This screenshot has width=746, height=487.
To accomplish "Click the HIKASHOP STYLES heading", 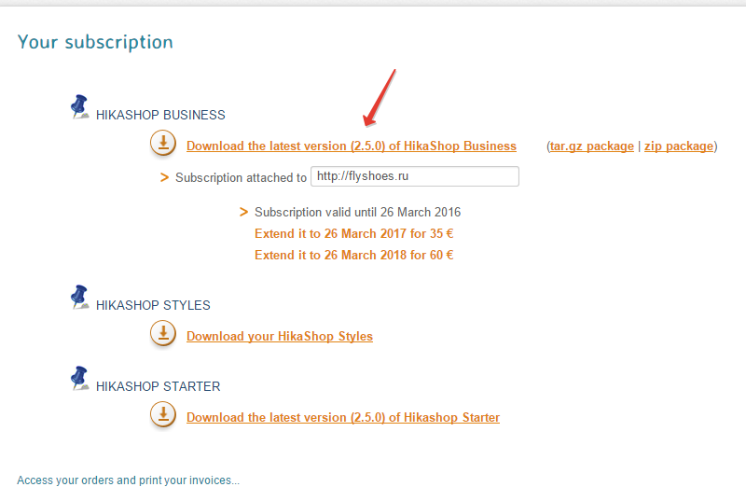I will pos(153,305).
